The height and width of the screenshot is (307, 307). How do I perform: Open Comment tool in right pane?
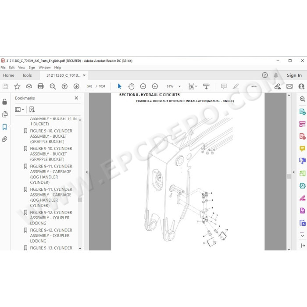click(302, 149)
